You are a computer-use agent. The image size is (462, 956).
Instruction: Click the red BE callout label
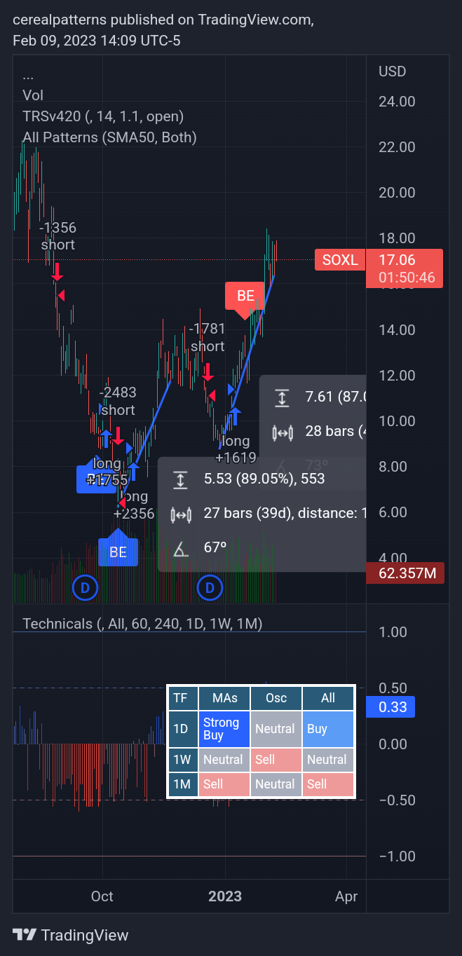pos(245,296)
